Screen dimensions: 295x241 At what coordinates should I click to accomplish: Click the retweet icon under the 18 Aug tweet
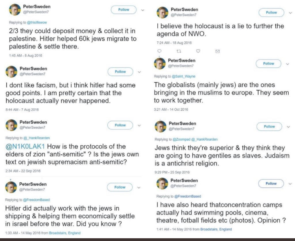[179, 51]
